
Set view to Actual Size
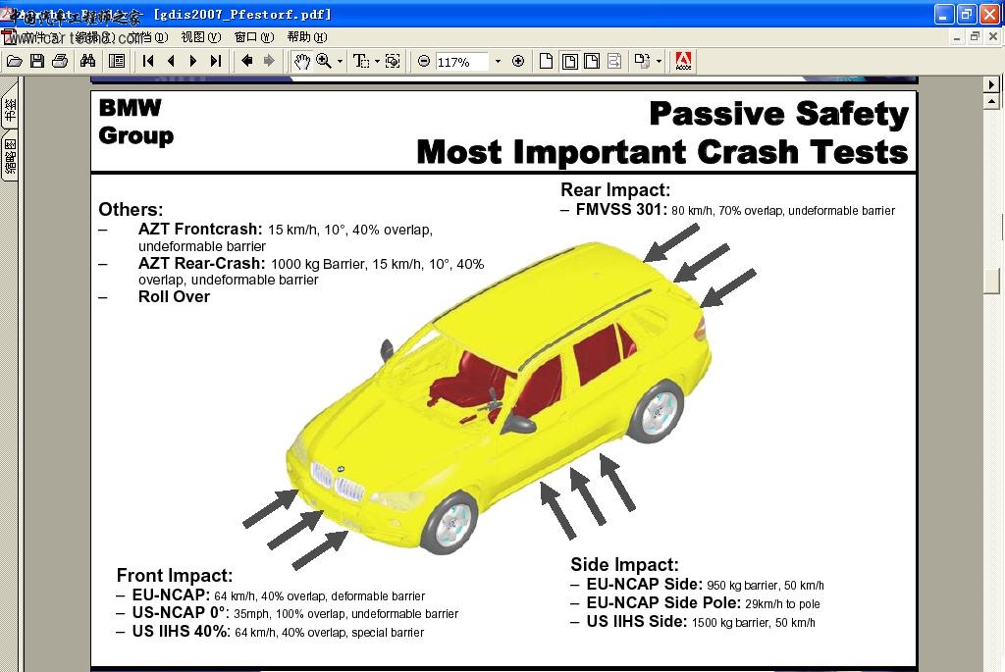click(x=546, y=62)
